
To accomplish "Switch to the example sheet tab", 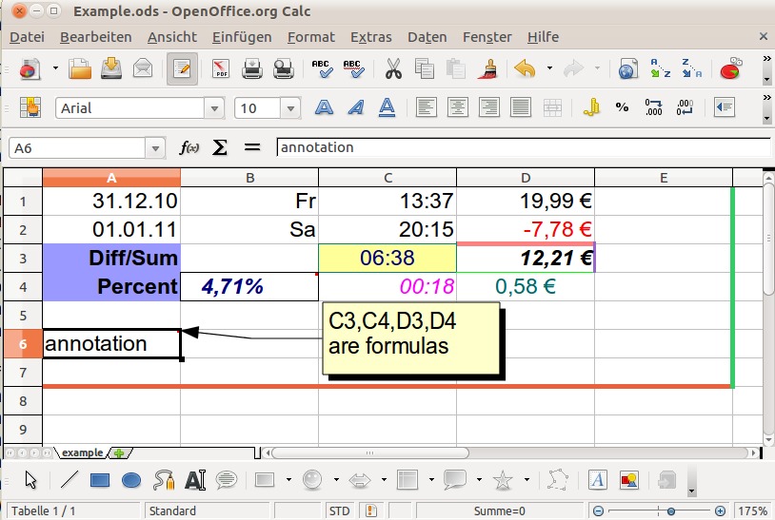I will click(x=82, y=453).
